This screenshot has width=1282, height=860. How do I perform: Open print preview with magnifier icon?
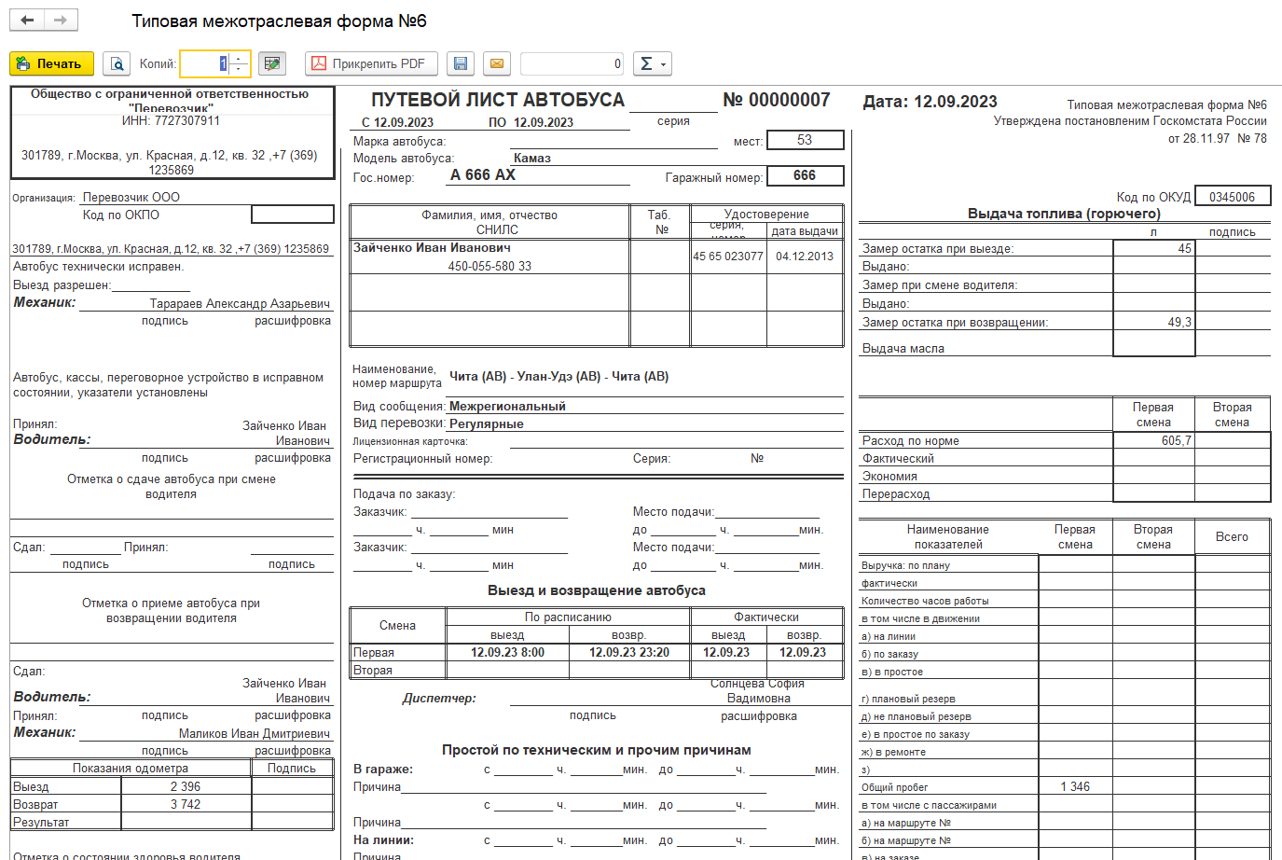point(117,63)
